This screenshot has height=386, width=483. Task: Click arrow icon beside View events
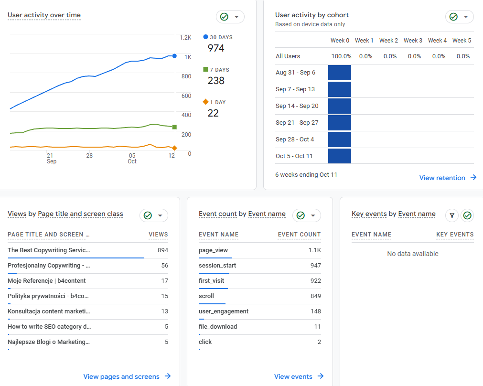click(321, 376)
